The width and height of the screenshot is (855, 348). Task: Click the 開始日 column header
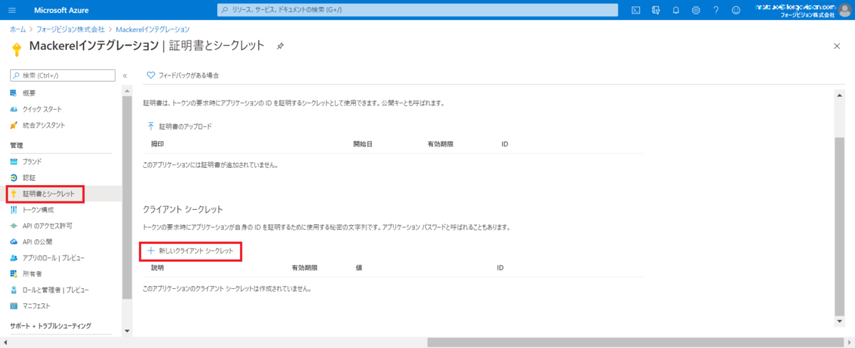(x=363, y=144)
